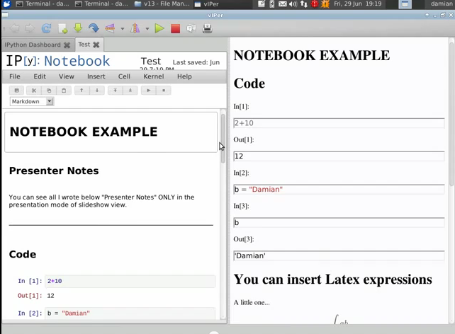Save the notebook with the floppy icon
This screenshot has width=455, height=334.
(x=18, y=91)
